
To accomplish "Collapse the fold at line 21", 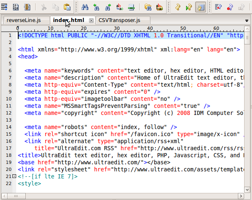I will pos(15,176).
